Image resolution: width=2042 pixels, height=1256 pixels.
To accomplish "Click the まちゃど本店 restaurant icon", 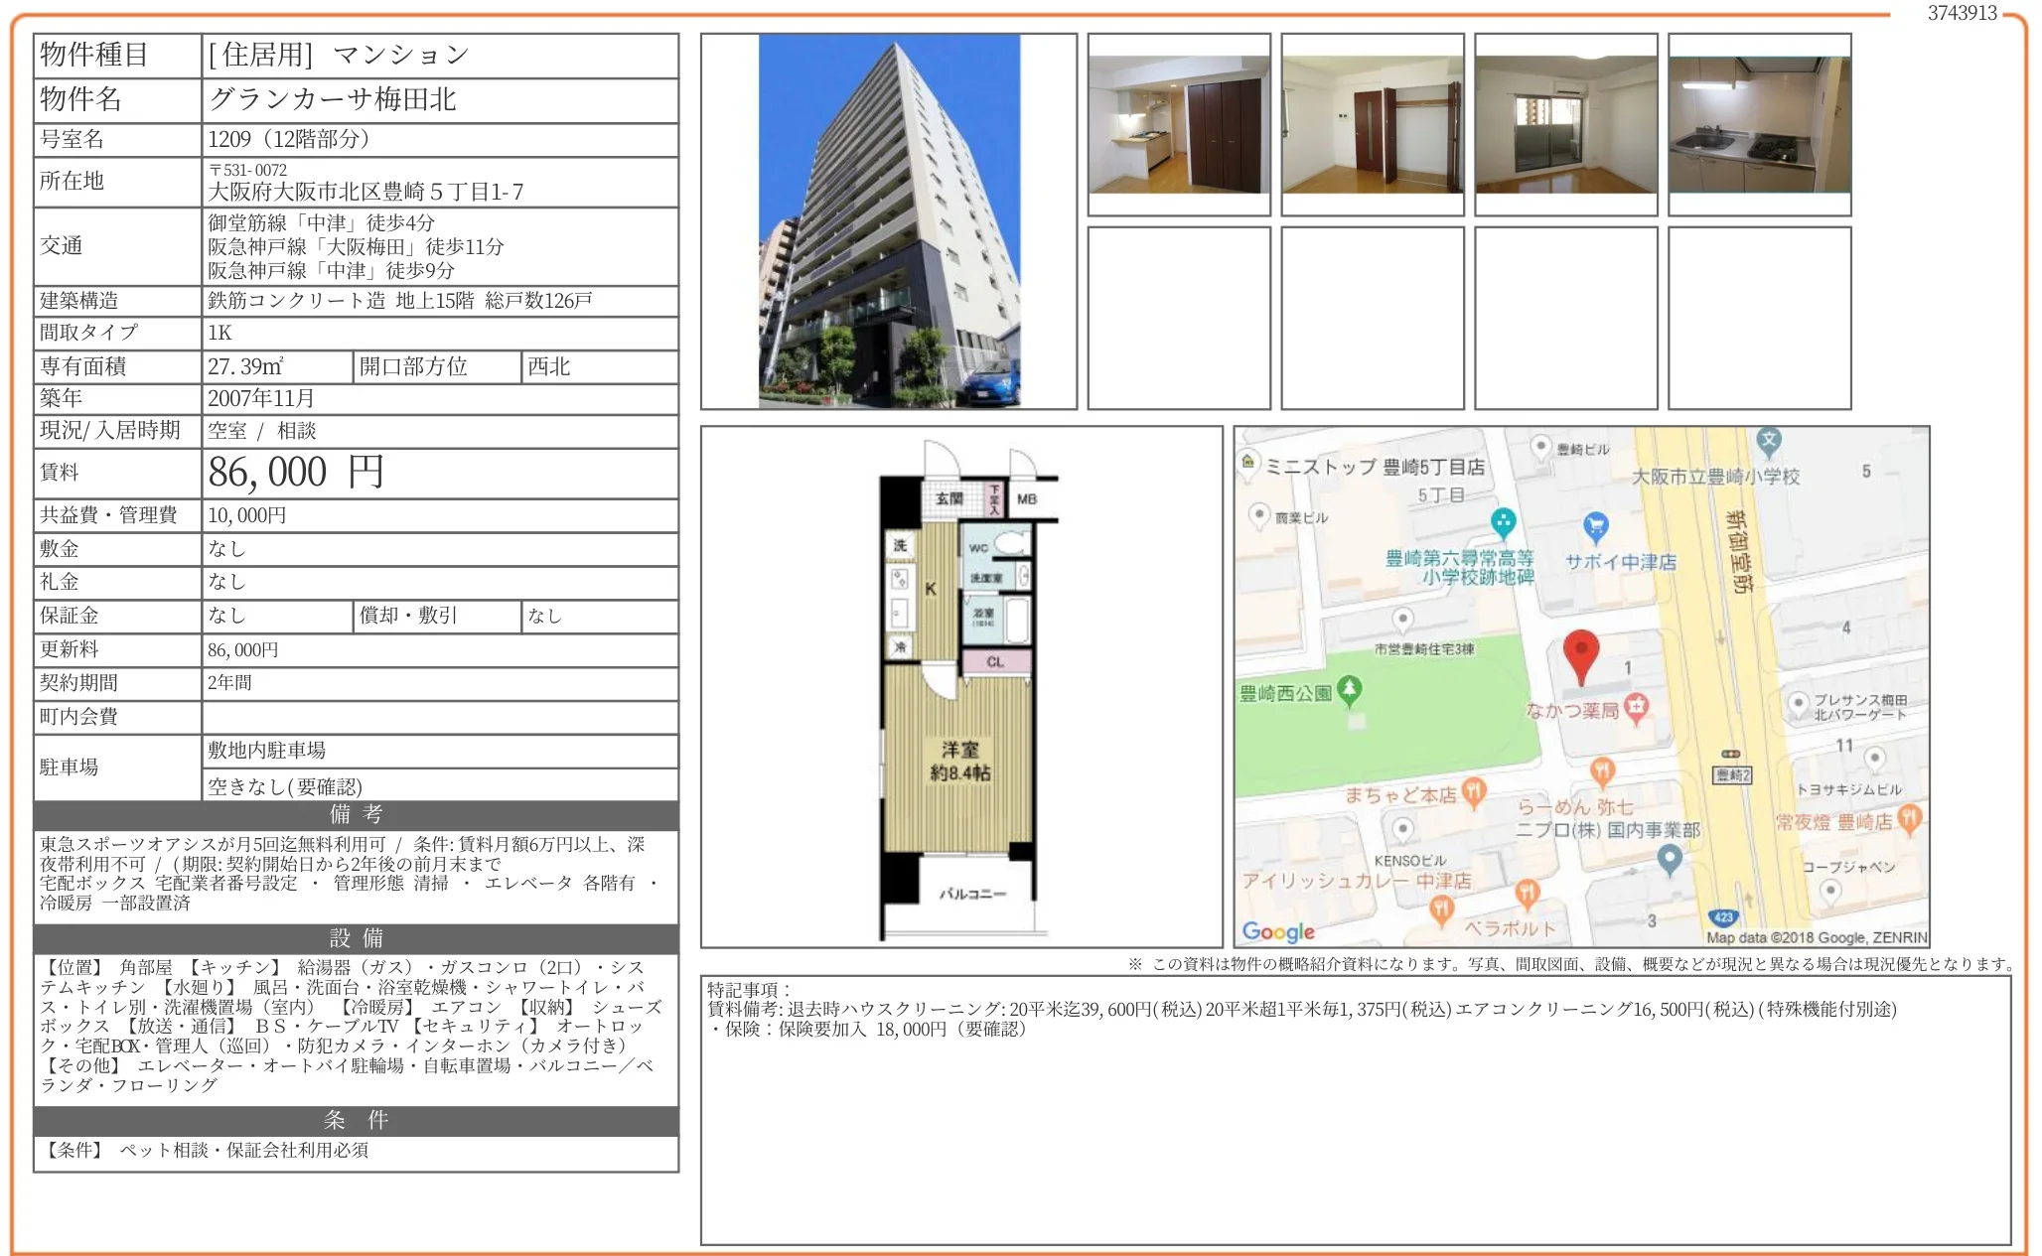I will pos(1474,790).
